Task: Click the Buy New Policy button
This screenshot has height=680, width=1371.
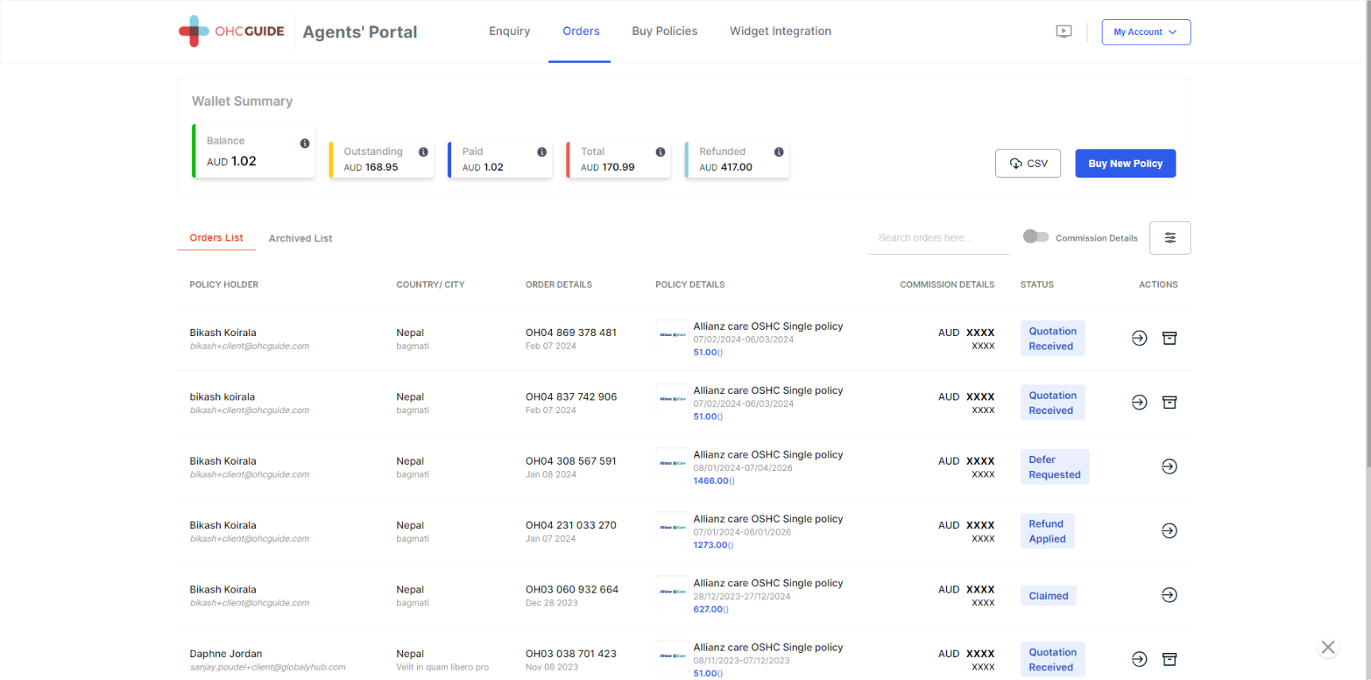Action: (1125, 164)
